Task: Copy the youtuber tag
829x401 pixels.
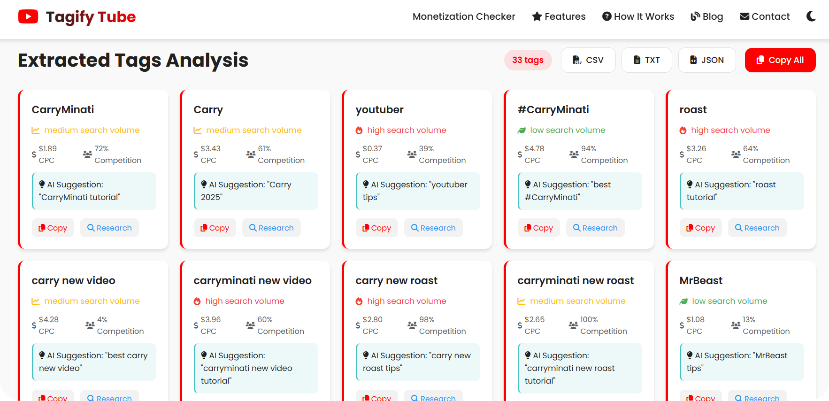Action: [376, 228]
